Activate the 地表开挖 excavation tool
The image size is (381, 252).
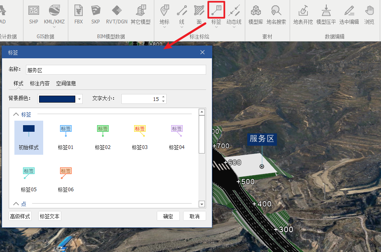(x=303, y=11)
